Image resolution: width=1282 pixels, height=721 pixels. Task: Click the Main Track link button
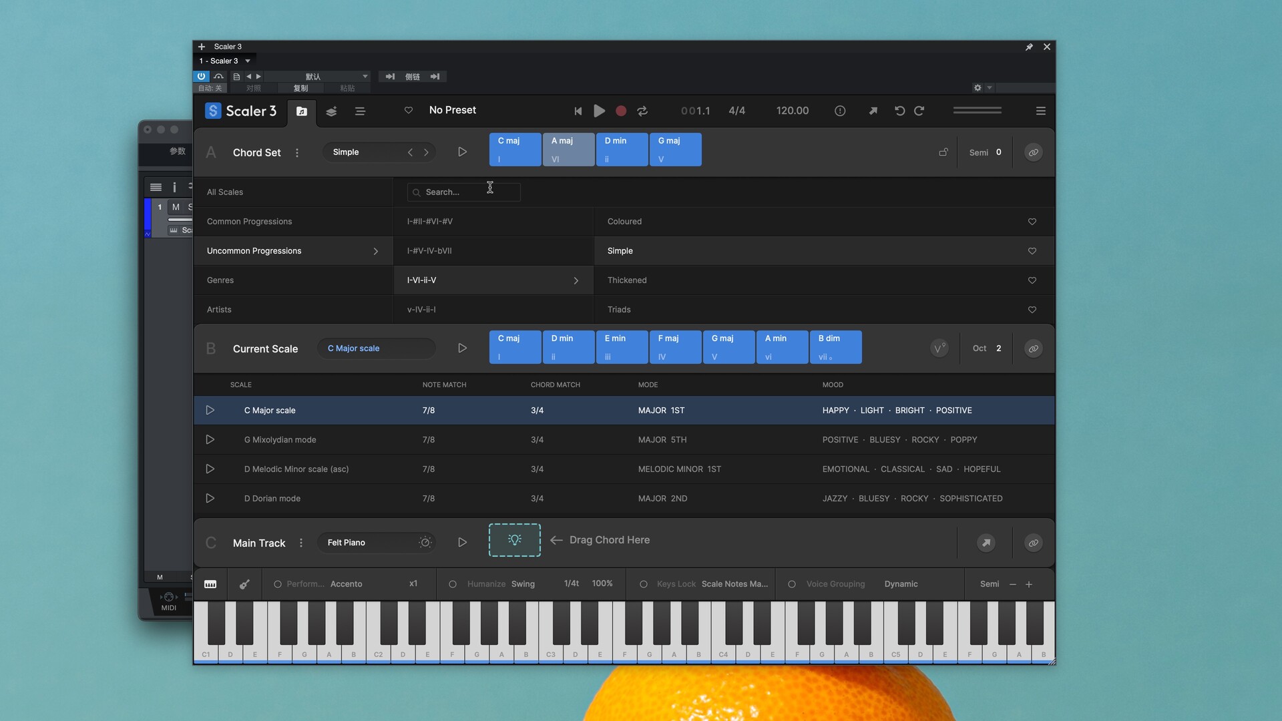1033,543
